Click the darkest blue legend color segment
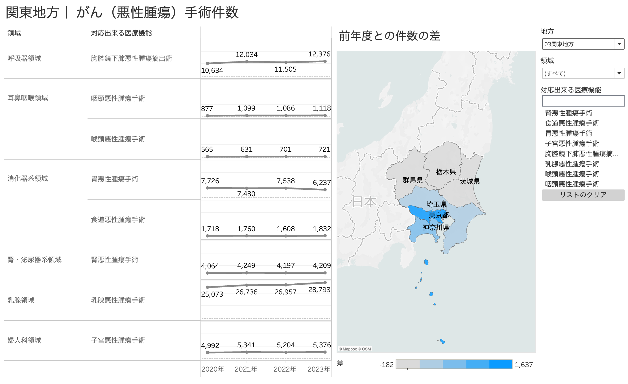 tap(500, 364)
